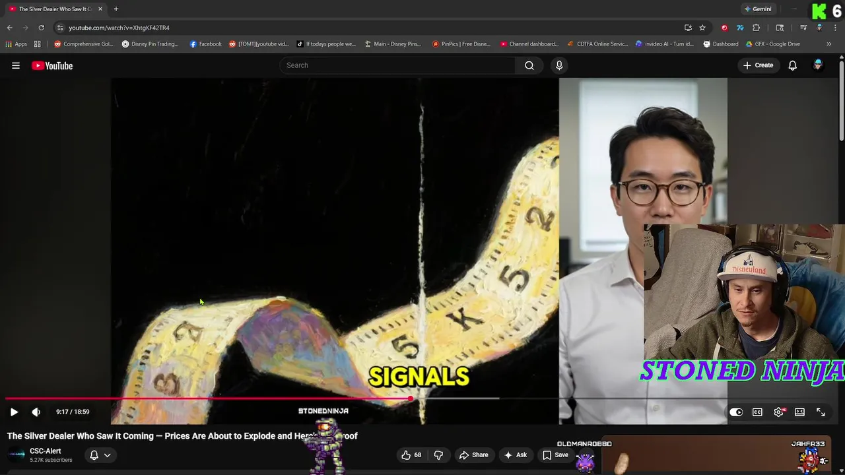845x475 pixels.
Task: Click the Create button
Action: 758,65
